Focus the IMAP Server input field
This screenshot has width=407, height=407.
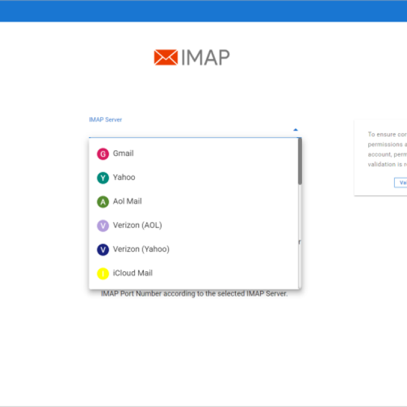pos(190,130)
